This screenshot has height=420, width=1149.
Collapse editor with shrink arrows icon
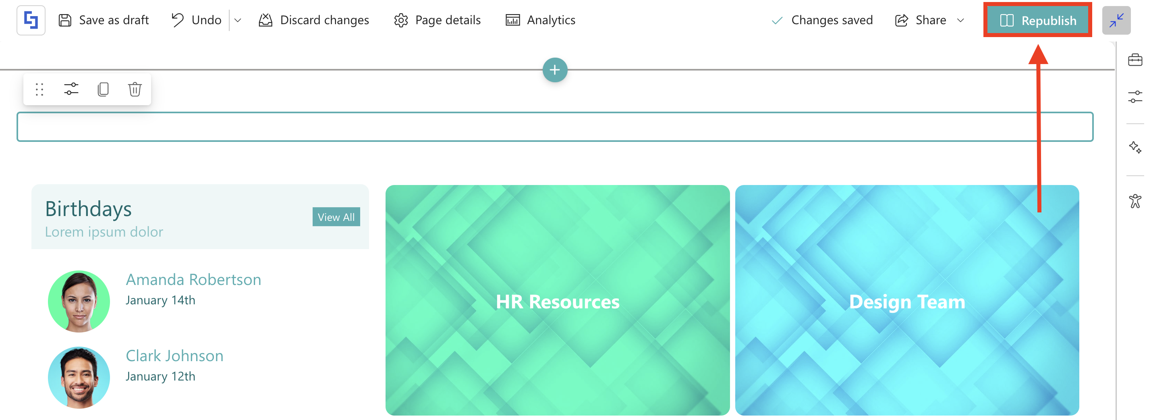pos(1116,20)
